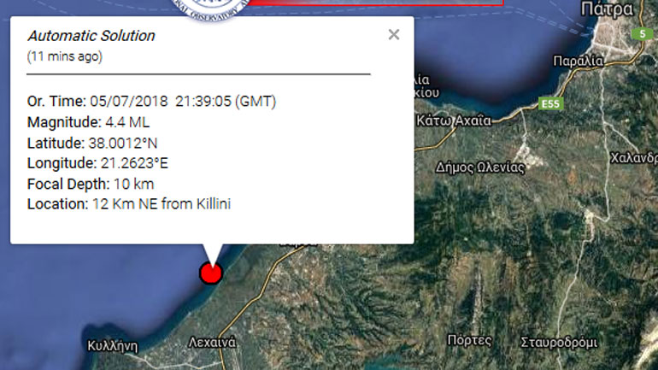Click the route 5 road shield
Image resolution: width=658 pixels, height=370 pixels.
641,34
